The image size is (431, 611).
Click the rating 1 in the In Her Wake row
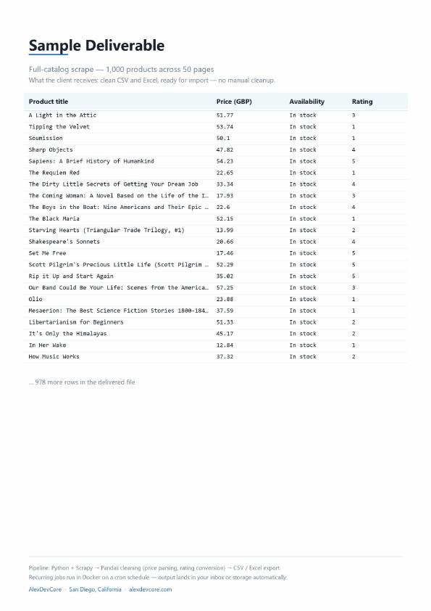tap(353, 345)
